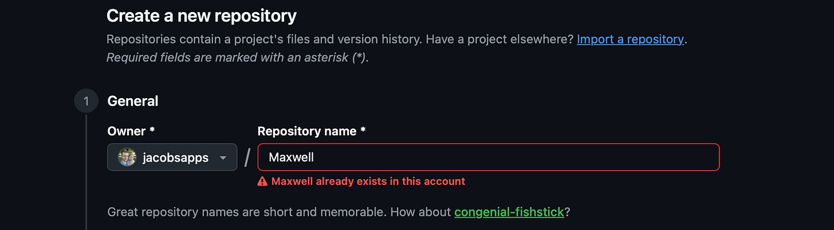Image resolution: width=834 pixels, height=230 pixels.
Task: Click the red warning triangle icon
Action: click(x=262, y=181)
